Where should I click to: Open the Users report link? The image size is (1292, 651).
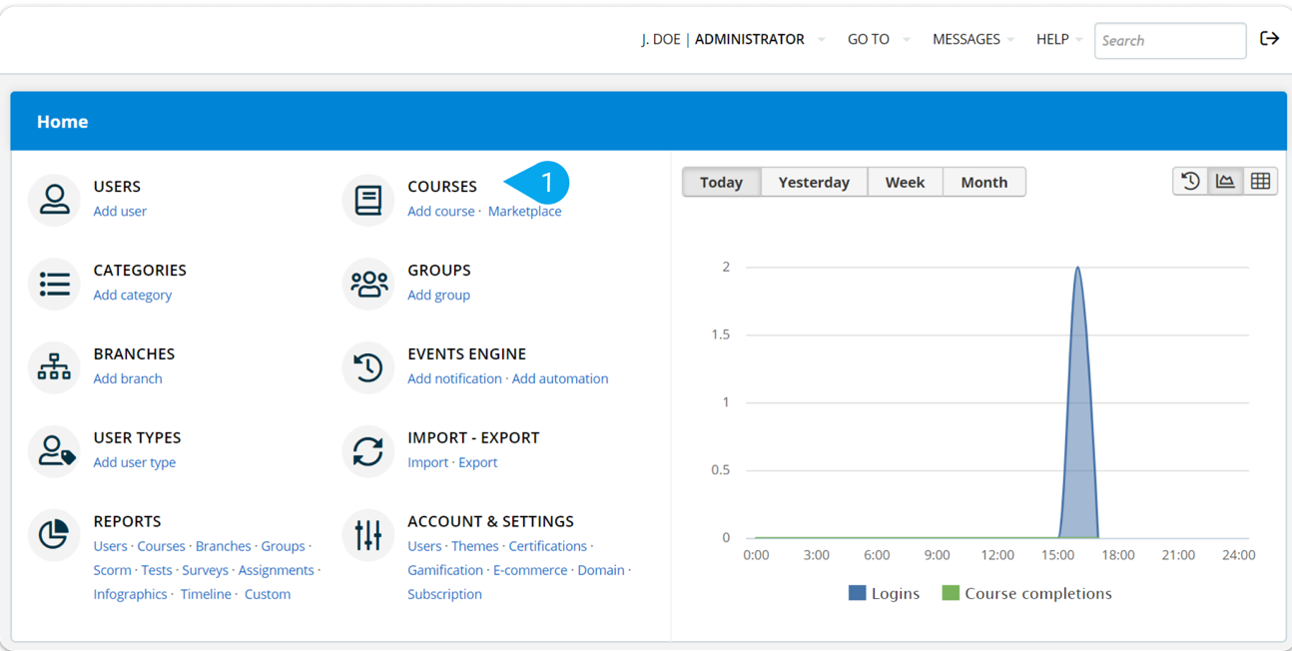point(110,546)
